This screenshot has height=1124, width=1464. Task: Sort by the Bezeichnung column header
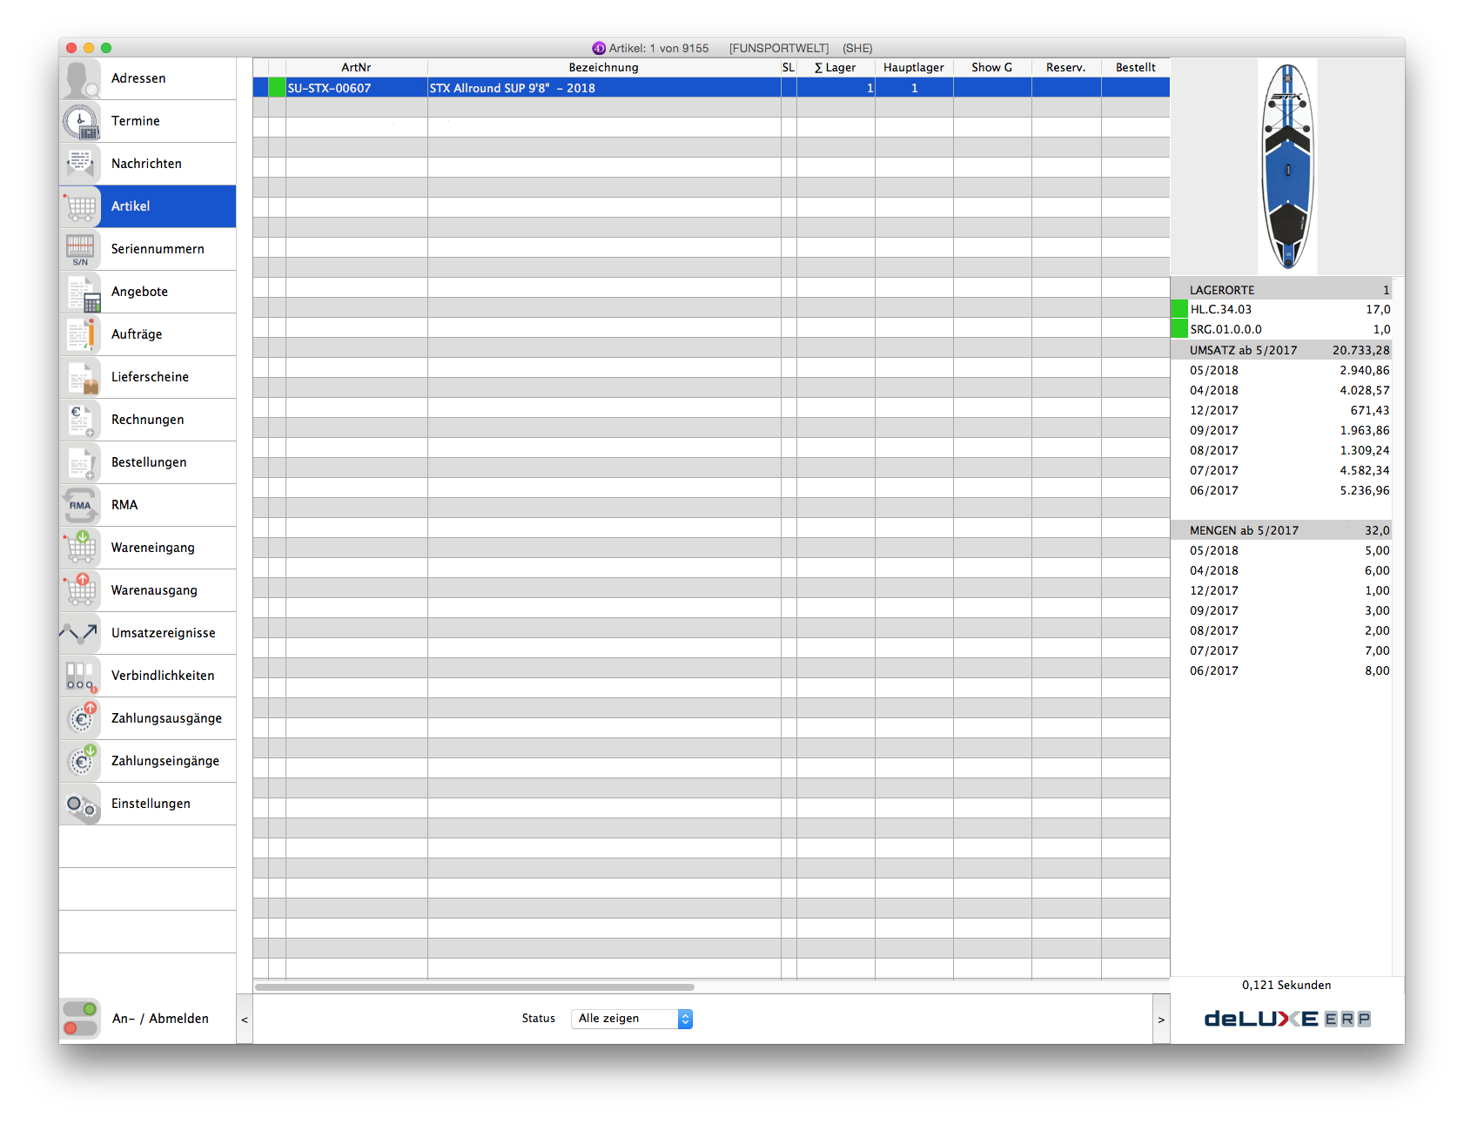click(x=603, y=67)
